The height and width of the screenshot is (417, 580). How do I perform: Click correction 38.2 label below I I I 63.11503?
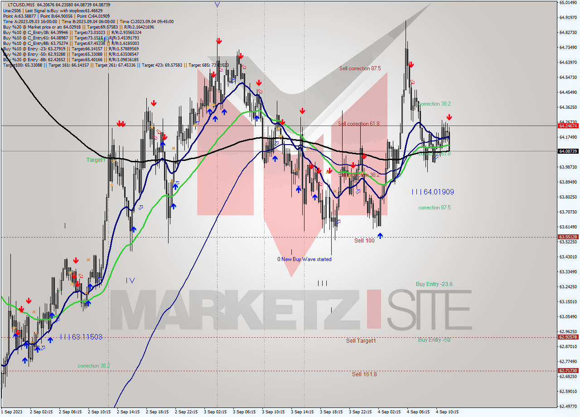(94, 366)
